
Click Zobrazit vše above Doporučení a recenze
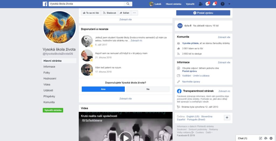126,19
